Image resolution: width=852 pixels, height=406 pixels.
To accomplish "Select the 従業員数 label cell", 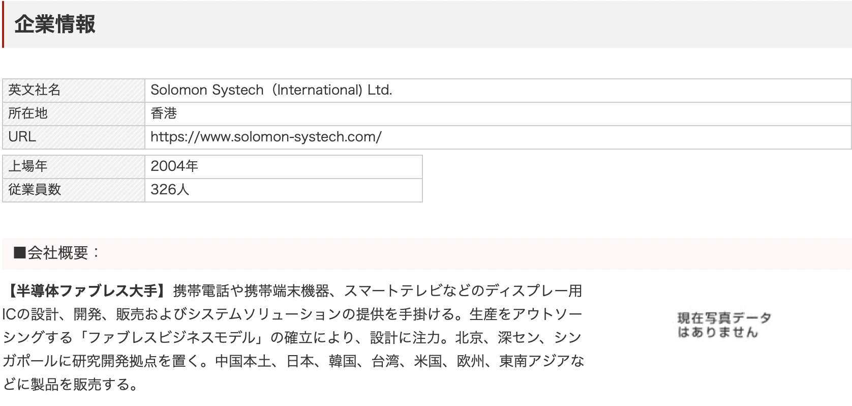I will (74, 190).
